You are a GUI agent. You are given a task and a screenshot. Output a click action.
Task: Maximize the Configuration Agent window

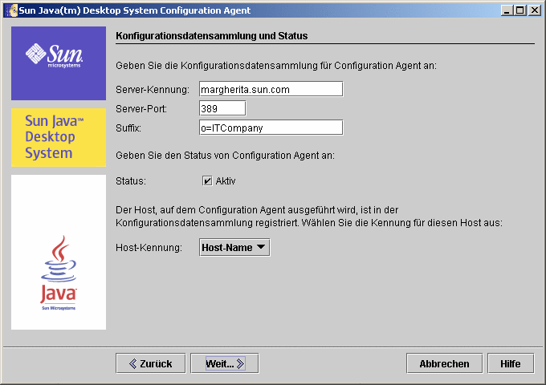tap(520, 10)
